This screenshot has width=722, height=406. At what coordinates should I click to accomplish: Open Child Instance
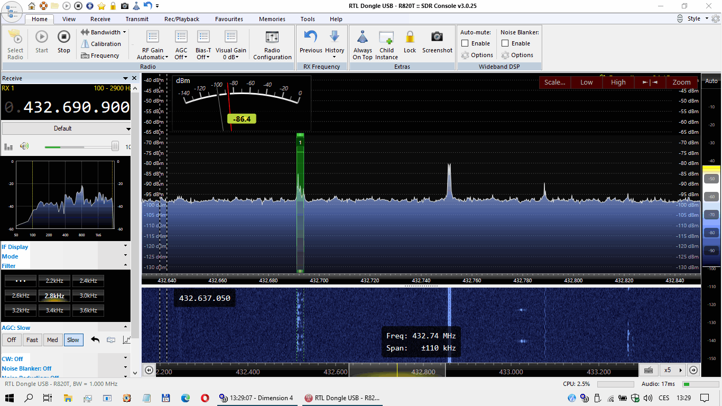point(386,38)
